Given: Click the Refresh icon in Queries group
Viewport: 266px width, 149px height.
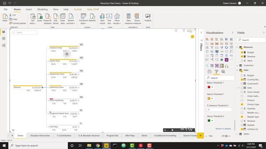Looking at the screenshot, I should tap(92, 17).
